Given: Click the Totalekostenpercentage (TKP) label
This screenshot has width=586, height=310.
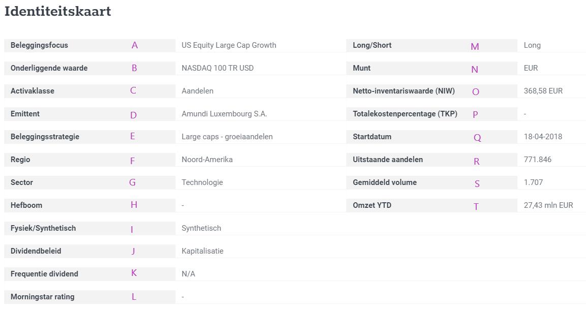Looking at the screenshot, I should pos(405,114).
